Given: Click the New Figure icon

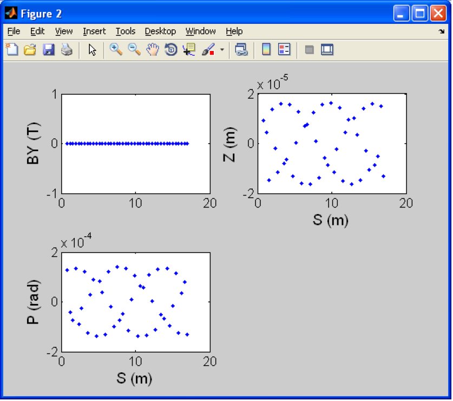Looking at the screenshot, I should [12, 50].
